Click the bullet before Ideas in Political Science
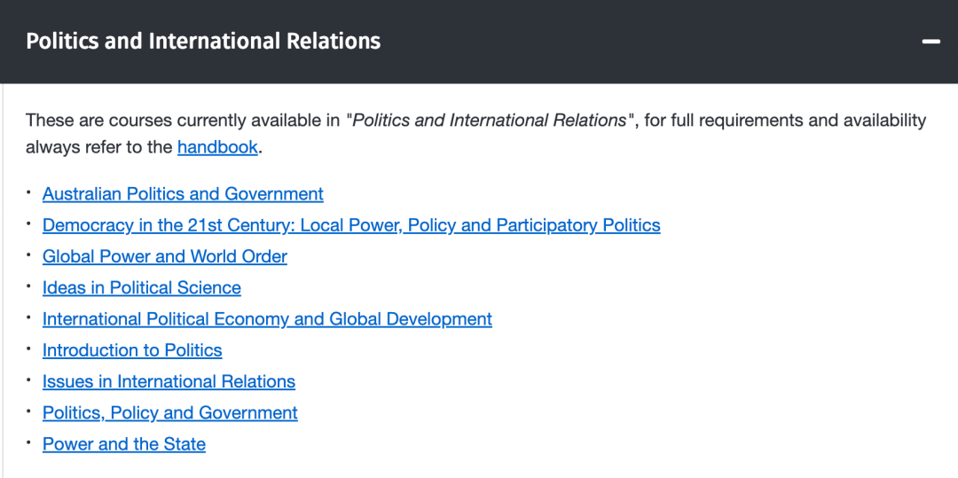Image resolution: width=958 pixels, height=478 pixels. point(28,286)
